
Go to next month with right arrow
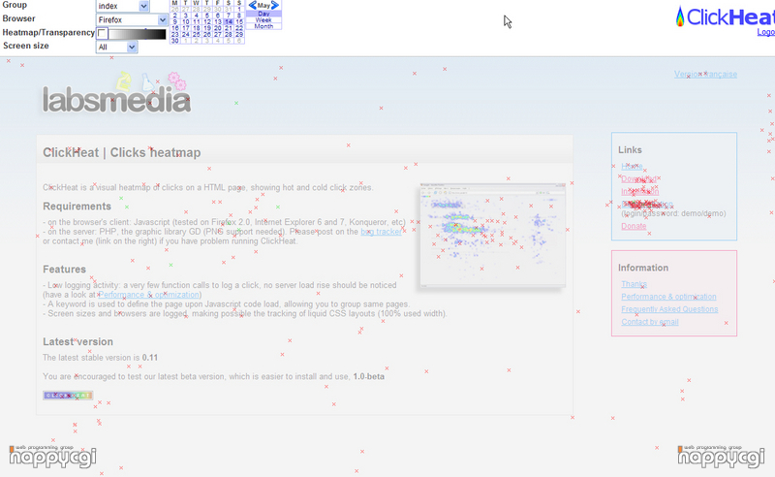click(x=275, y=5)
